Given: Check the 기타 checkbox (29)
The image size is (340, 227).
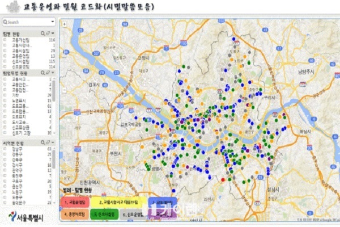Looking at the screenshot, I should point(5,95).
